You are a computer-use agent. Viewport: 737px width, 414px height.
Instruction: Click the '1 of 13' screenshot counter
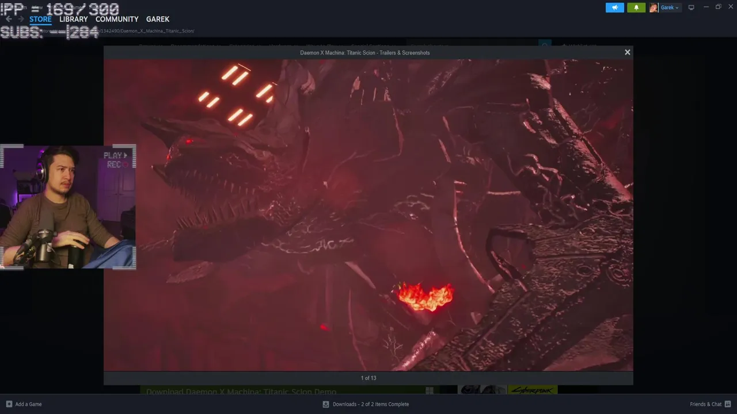click(x=368, y=378)
